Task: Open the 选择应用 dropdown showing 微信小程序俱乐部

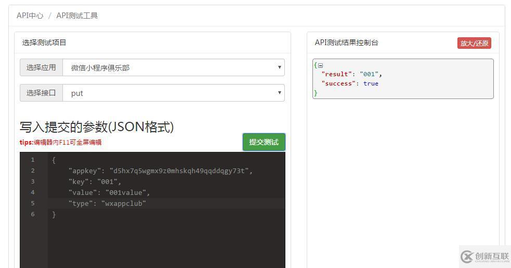Action: [174, 67]
